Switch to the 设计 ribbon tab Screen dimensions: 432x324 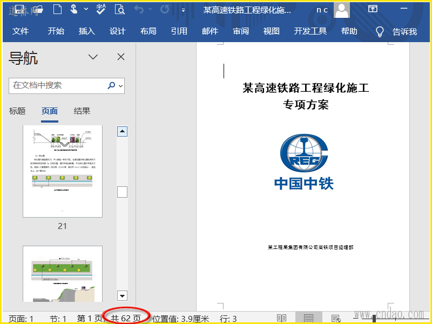point(118,31)
